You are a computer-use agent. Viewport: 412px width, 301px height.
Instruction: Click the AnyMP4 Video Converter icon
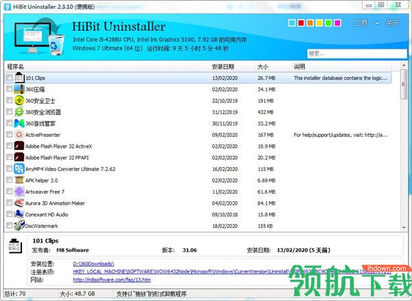[19, 169]
